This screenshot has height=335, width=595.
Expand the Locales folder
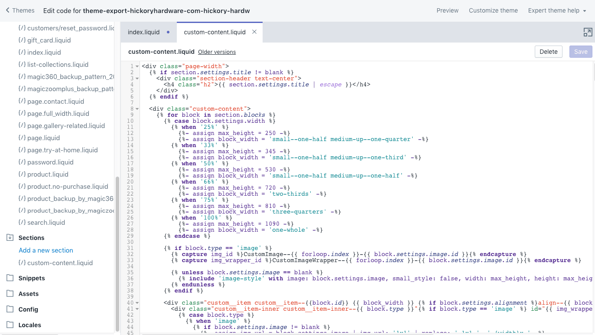tap(30, 325)
